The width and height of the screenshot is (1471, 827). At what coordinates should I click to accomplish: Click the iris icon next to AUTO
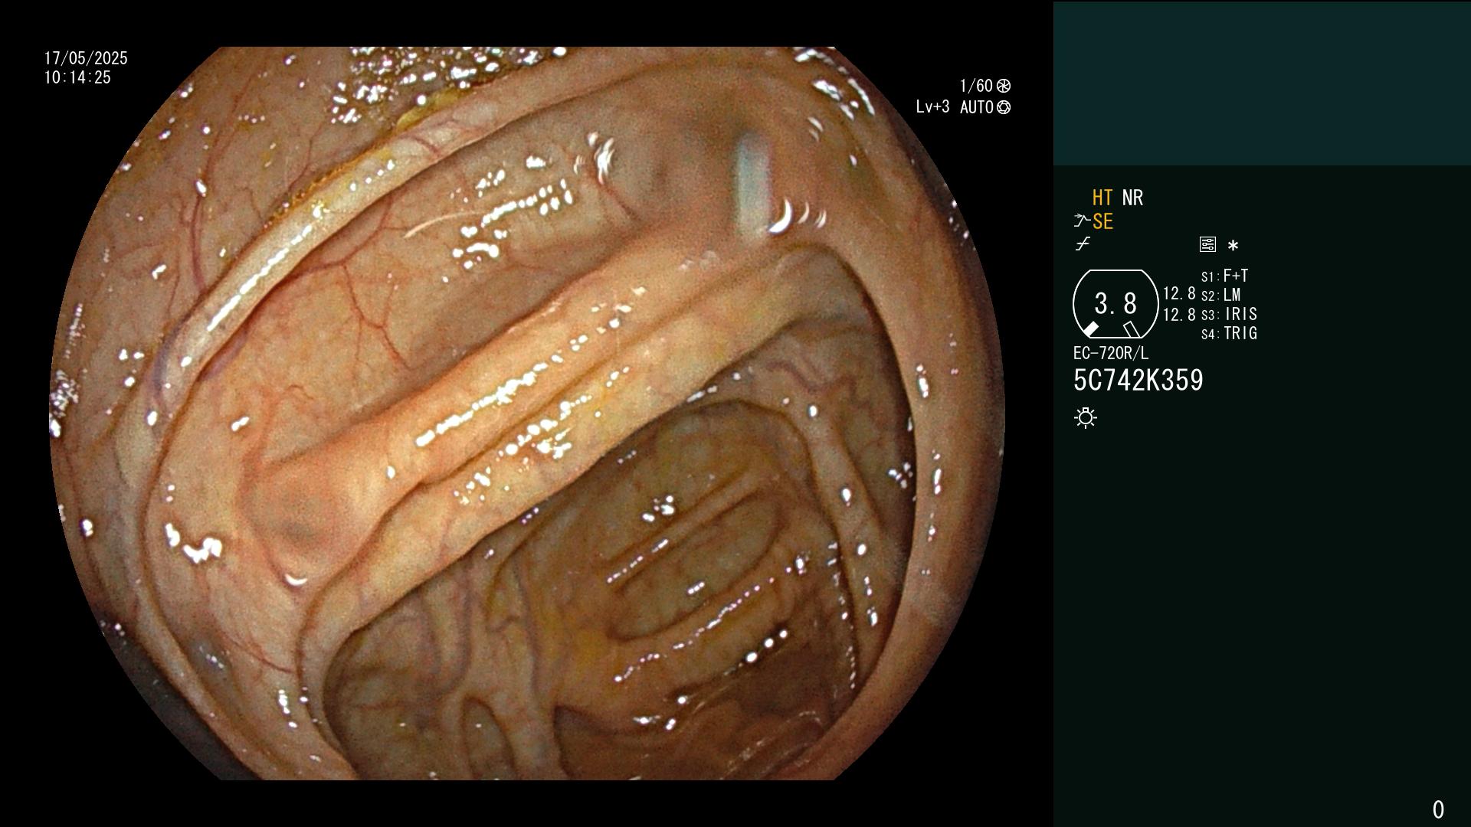1004,107
